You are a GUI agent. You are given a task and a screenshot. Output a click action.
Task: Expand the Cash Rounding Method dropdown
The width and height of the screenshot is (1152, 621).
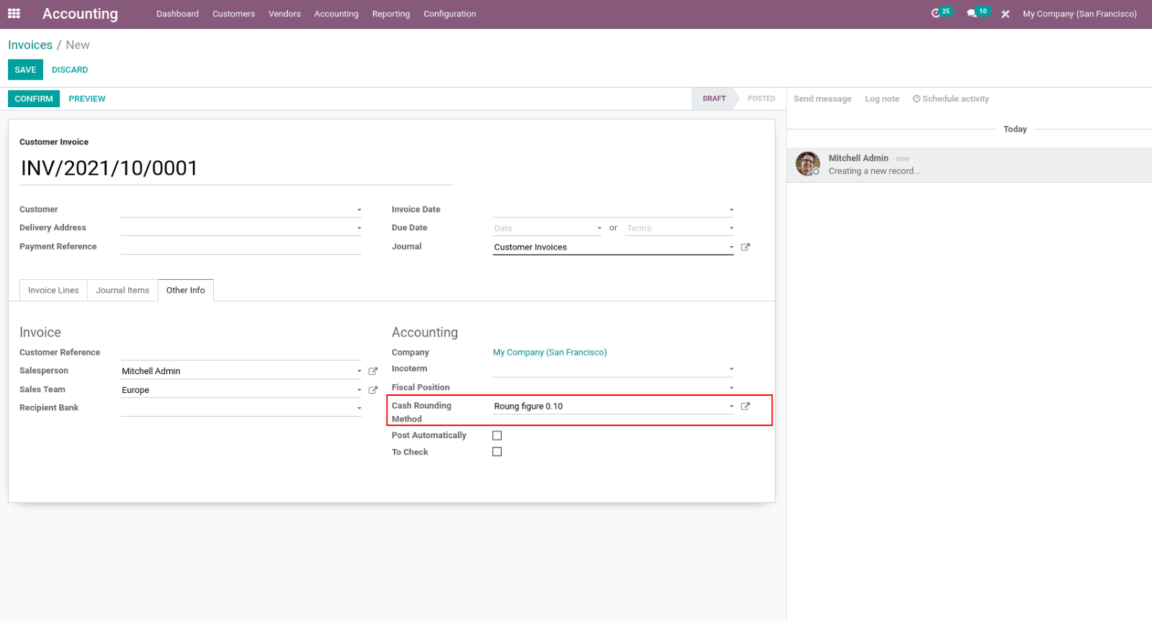tap(732, 407)
